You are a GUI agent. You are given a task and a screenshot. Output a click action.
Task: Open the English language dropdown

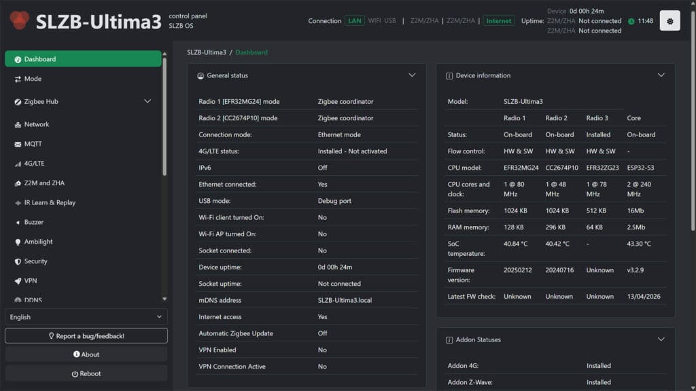pyautogui.click(x=86, y=316)
